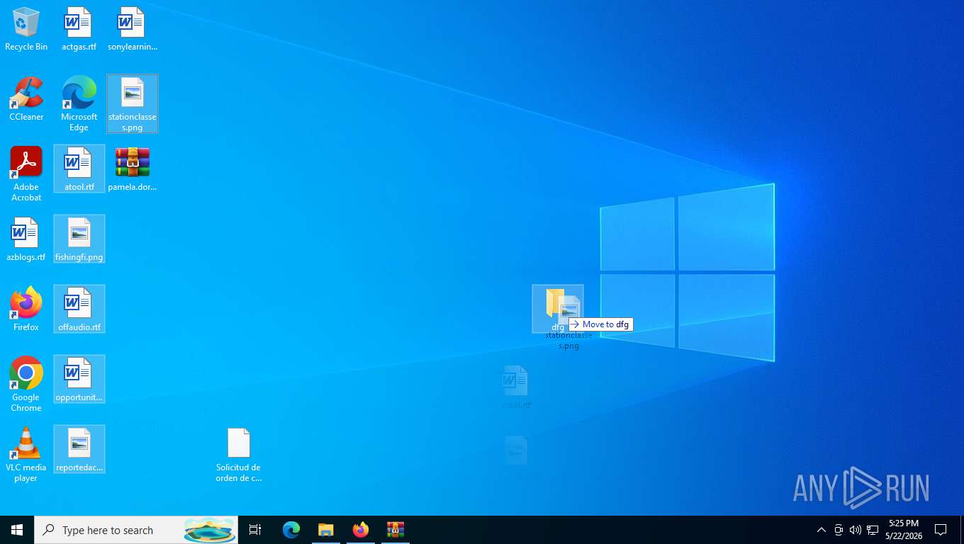Open the Windows Start menu
Screen dimensions: 964x544
[17, 530]
